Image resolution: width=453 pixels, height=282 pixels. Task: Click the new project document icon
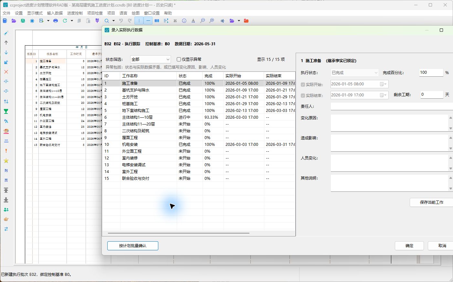[5, 21]
